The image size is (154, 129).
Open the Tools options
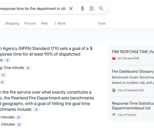[102, 23]
